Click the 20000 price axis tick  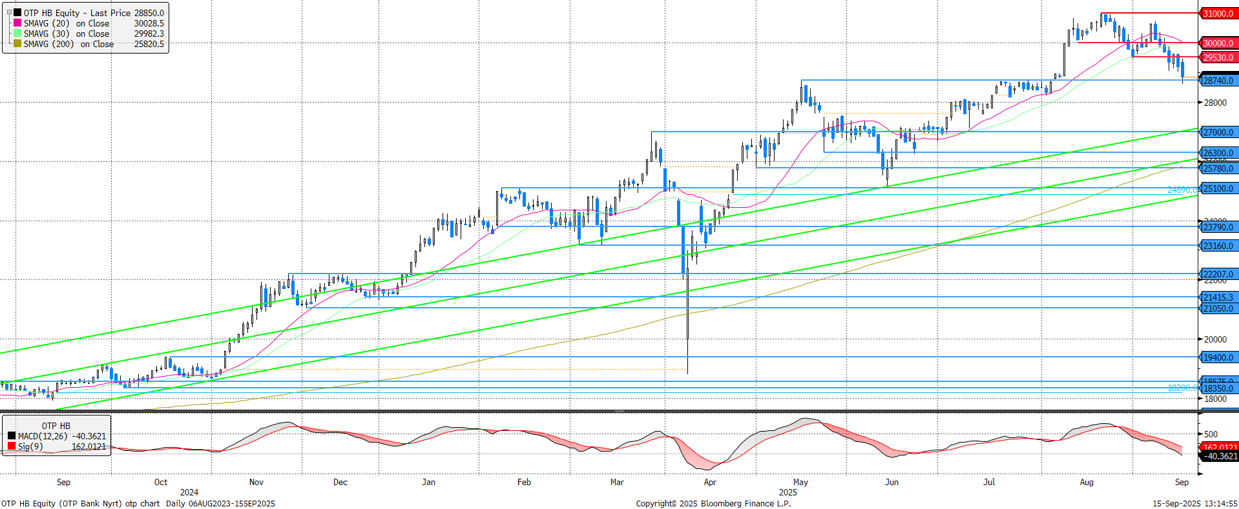1215,339
